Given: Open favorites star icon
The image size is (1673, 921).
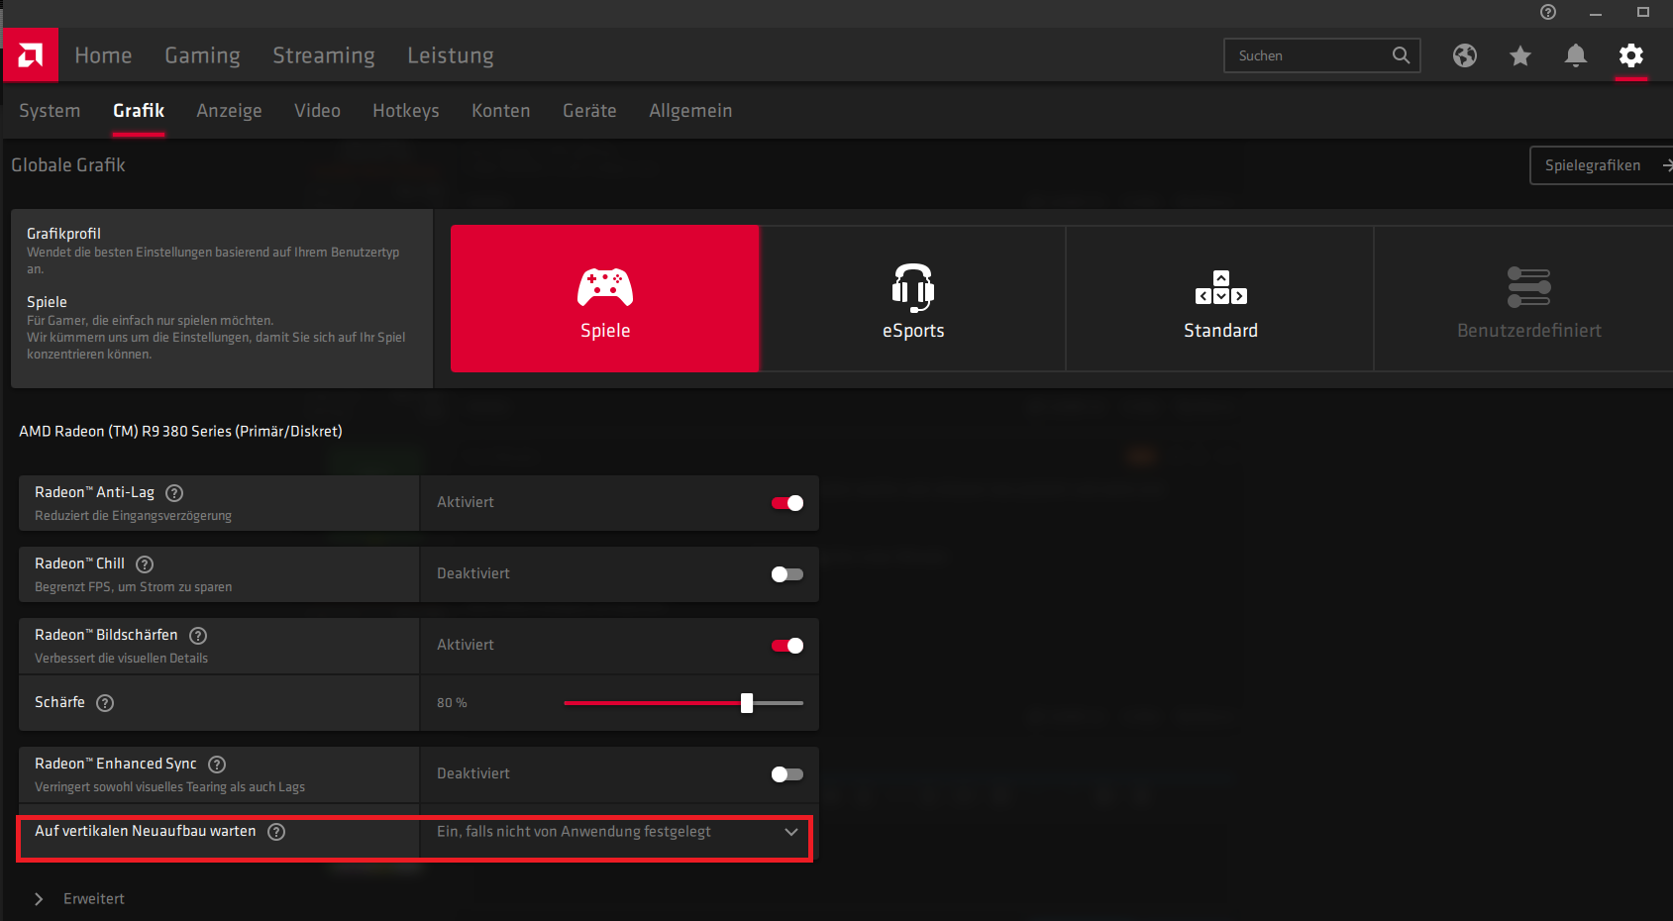Looking at the screenshot, I should pos(1520,55).
